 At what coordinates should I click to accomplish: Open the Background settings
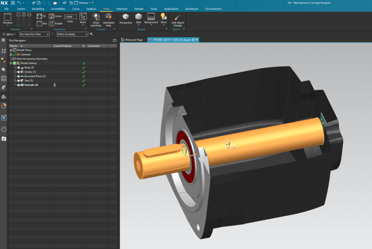tap(151, 19)
